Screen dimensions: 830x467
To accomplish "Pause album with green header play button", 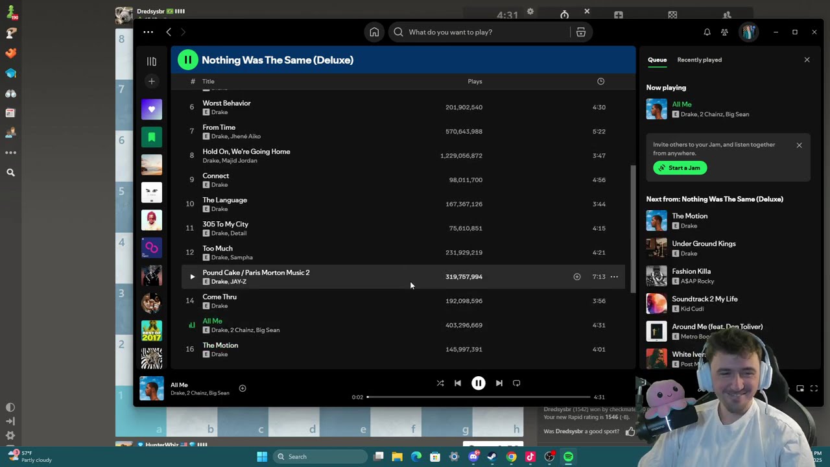I will tap(187, 60).
